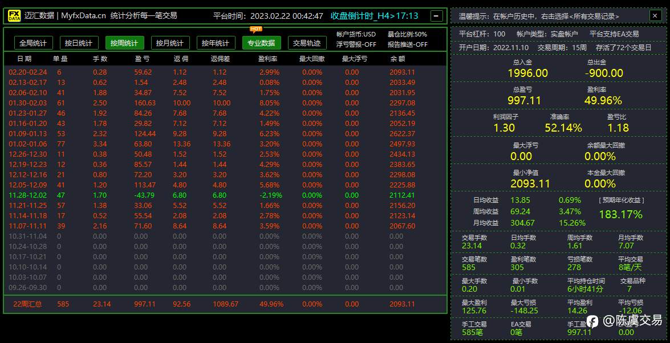Click the 交易笔数 585 value
Image resolution: width=670 pixels, height=343 pixels.
(x=468, y=267)
